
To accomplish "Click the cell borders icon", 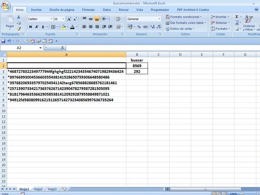I will pyautogui.click(x=53, y=27).
